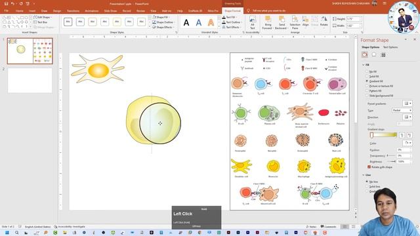420x236 pixels.
Task: Select the Size & Properties icon
Action: coord(383,55)
